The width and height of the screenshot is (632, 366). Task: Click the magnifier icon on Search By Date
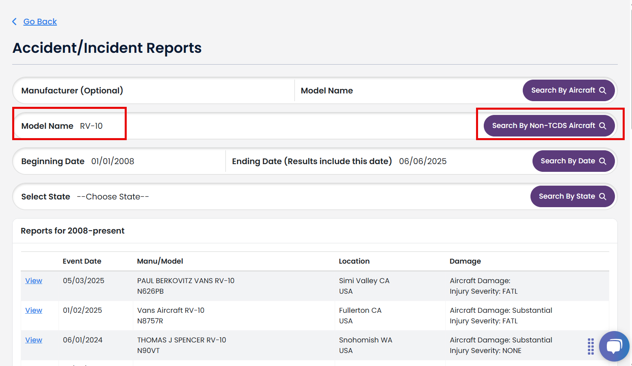coord(603,161)
